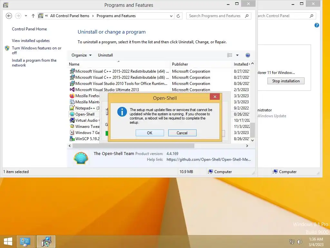
Task: Click Stop installation in the background window
Action: 286,81
